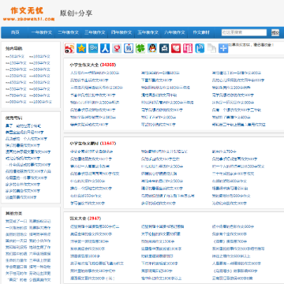
Task: Click the 原创+分享 slogan text
Action: click(76, 13)
